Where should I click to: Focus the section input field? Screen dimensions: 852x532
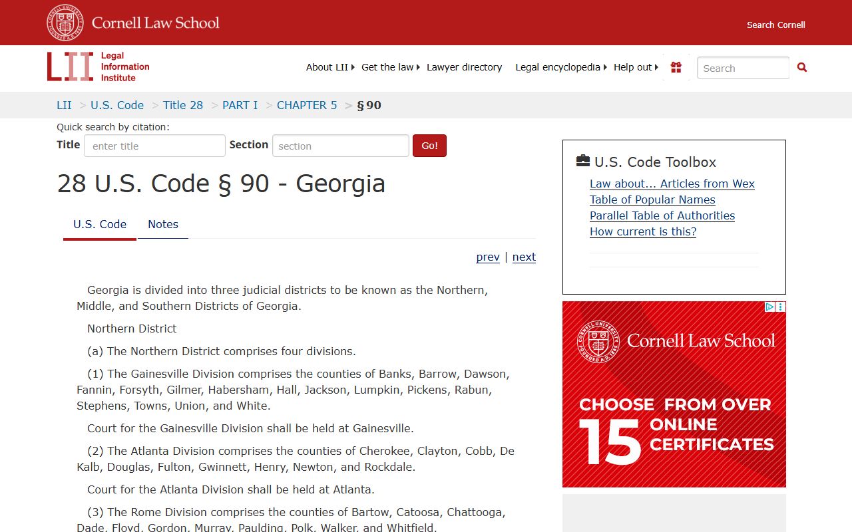[x=341, y=146]
